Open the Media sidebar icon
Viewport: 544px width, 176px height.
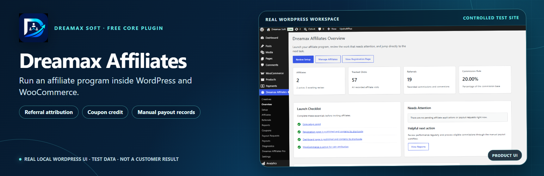[x=262, y=52]
